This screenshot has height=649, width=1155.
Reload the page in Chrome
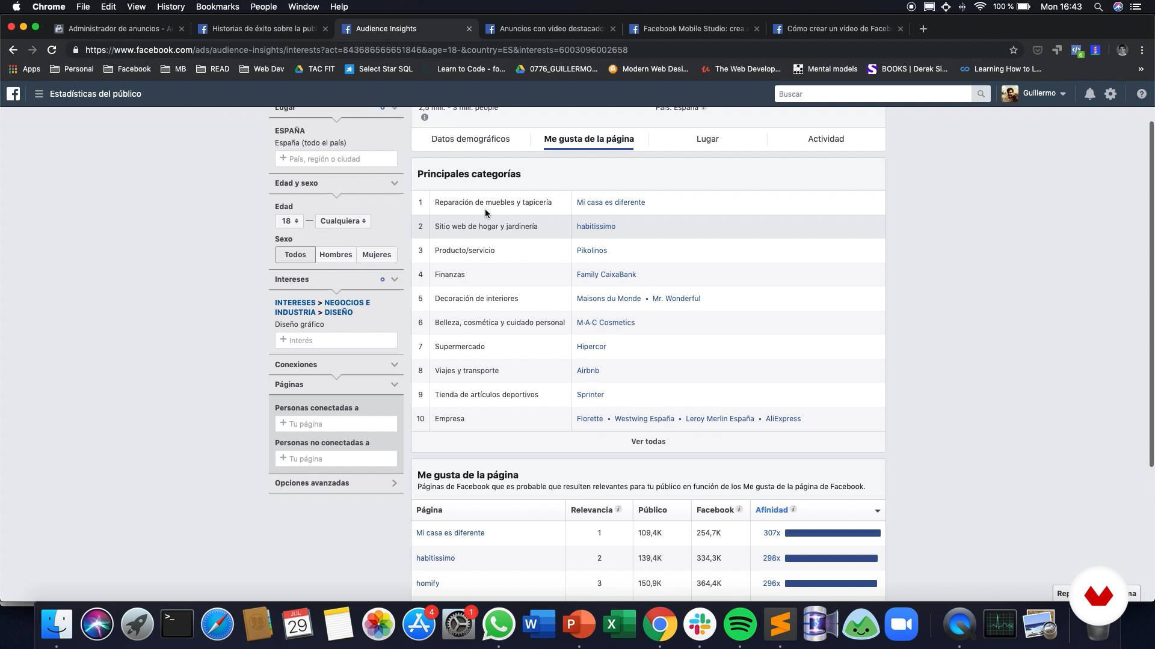(52, 50)
